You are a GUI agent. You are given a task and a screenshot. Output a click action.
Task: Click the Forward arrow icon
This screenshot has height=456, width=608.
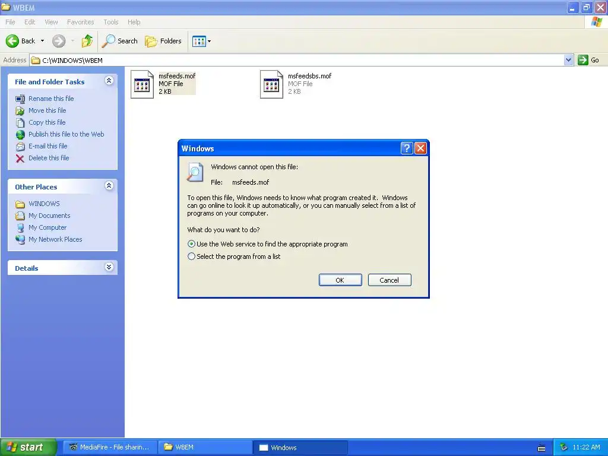tap(59, 41)
